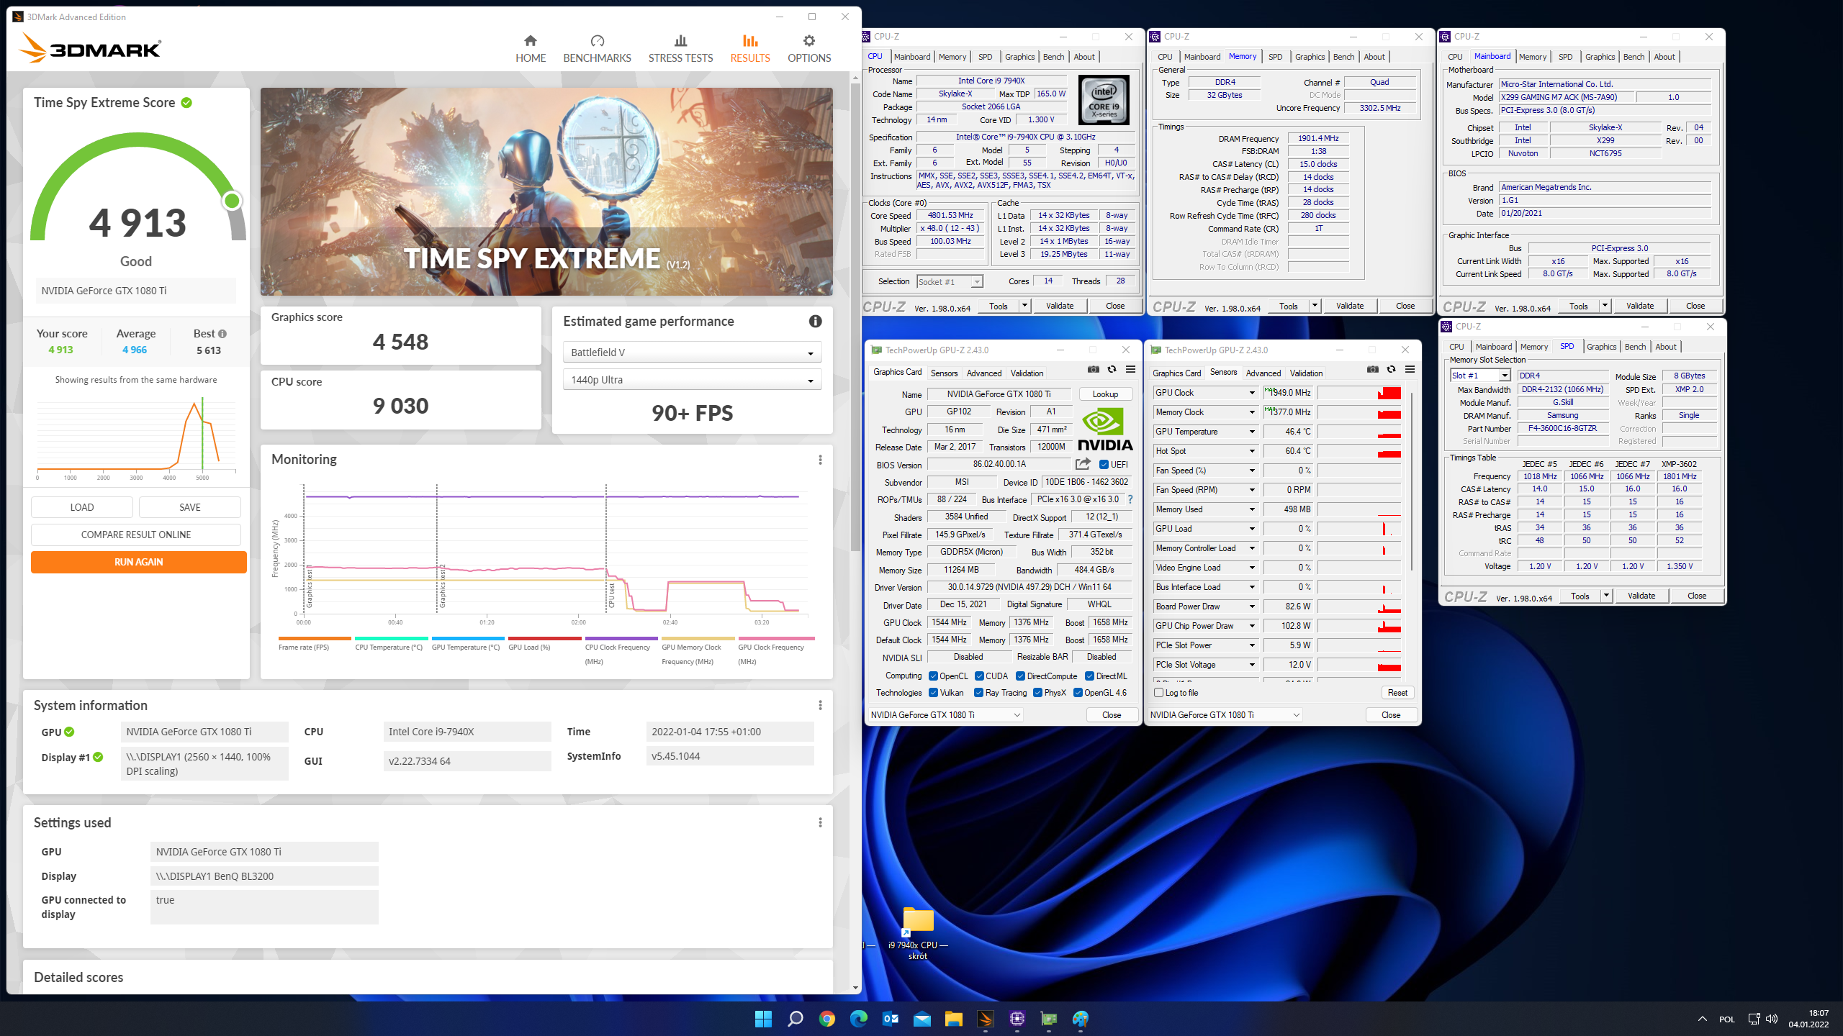1843x1036 pixels.
Task: Click Bus Interface question mark in GPU-Z
Action: pos(1130,499)
